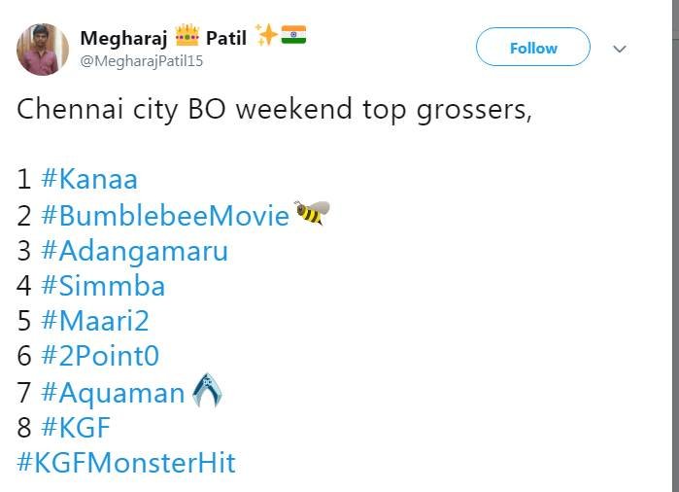Open the #Maari2 hashtag
The width and height of the screenshot is (679, 492).
(x=95, y=321)
